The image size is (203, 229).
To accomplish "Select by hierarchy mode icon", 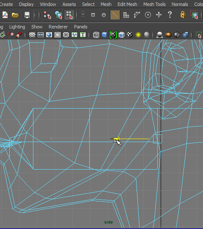I will click(x=47, y=15).
